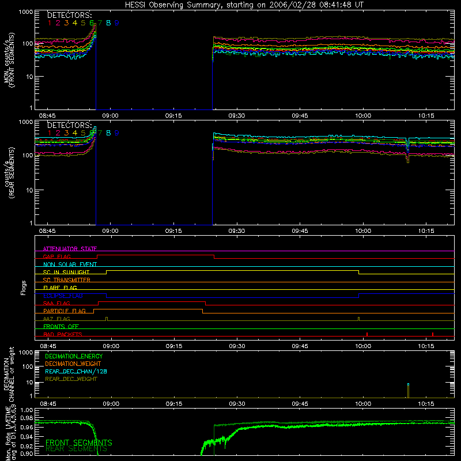Viewport: 461px width, 461px height.
Task: Click the REAR SEGMENTS livetime legend label
Action: (77, 449)
